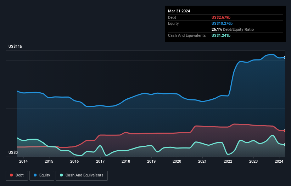Toggle the Equity legend button
291x186 pixels.
pyautogui.click(x=42, y=175)
